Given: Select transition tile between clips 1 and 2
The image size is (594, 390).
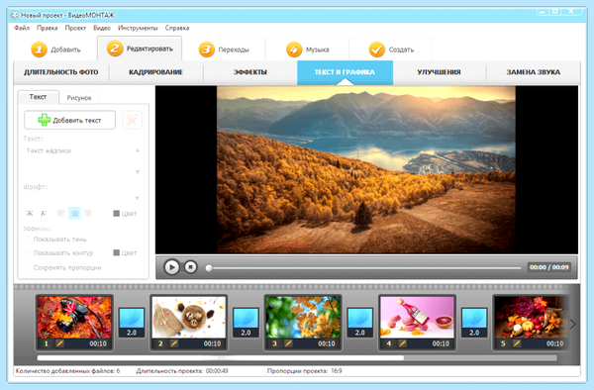Looking at the screenshot, I should 132,323.
